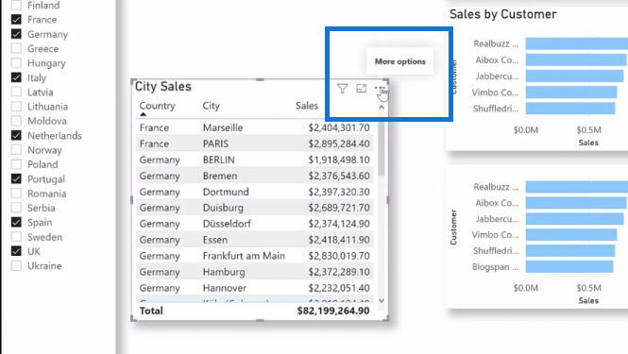Uncheck the France checkbox

(x=16, y=20)
